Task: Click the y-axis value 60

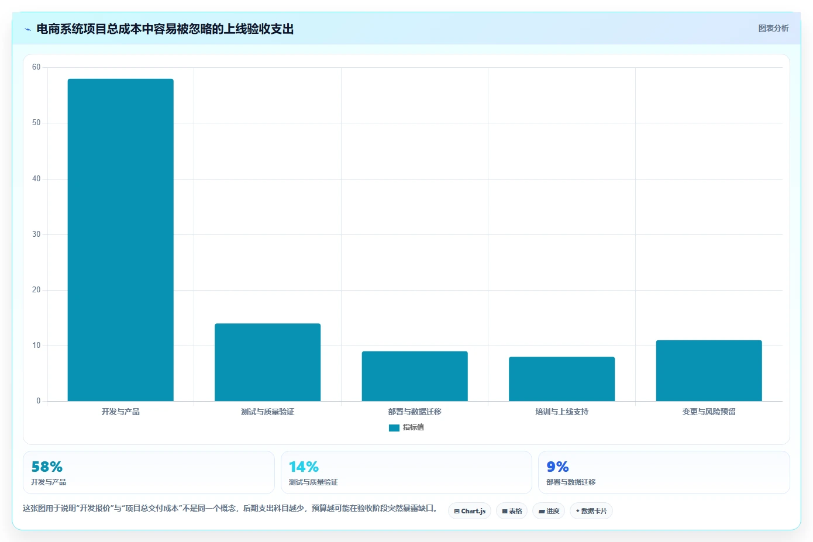Action: coord(36,67)
